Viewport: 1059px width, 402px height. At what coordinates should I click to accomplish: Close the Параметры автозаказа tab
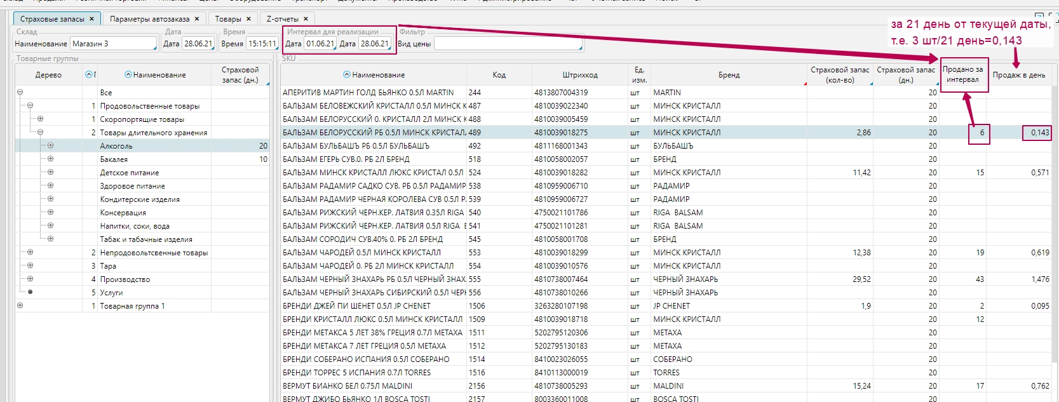(197, 19)
